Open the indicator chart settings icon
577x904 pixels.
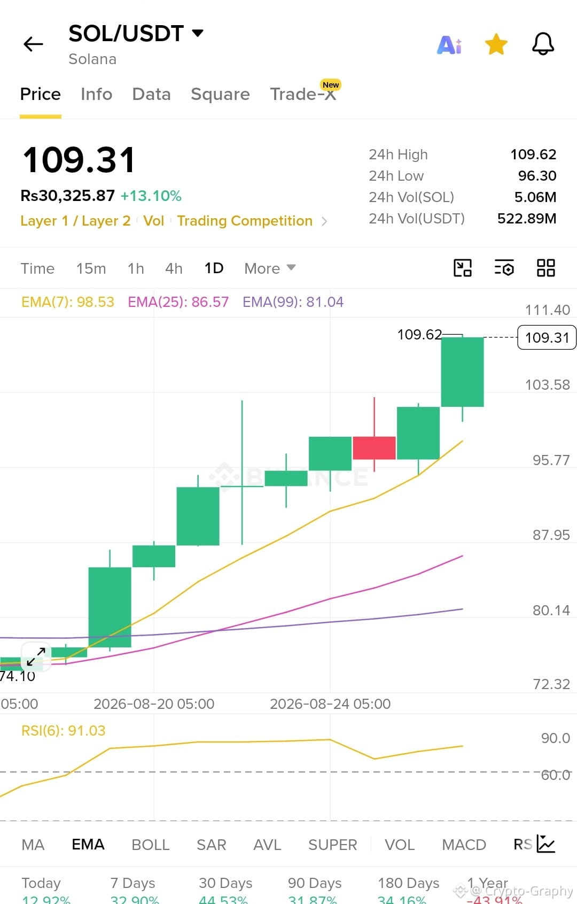[546, 844]
